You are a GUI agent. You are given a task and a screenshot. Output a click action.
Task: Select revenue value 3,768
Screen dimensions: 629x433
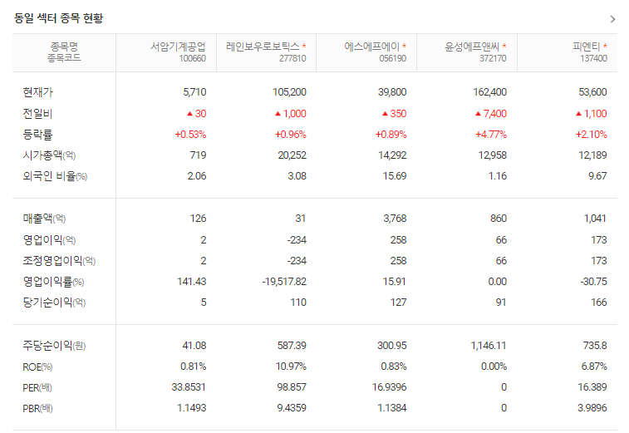tap(395, 219)
